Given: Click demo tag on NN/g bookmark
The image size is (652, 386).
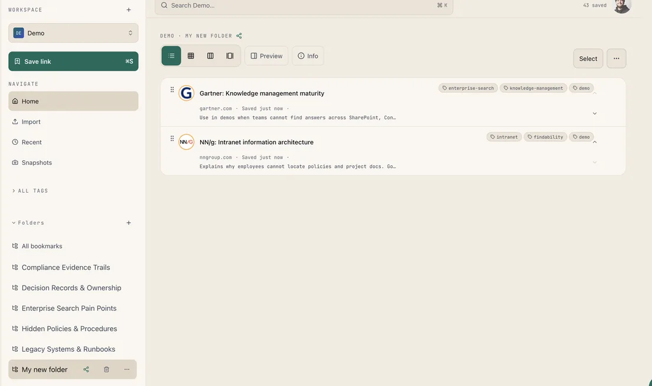Looking at the screenshot, I should click(581, 137).
